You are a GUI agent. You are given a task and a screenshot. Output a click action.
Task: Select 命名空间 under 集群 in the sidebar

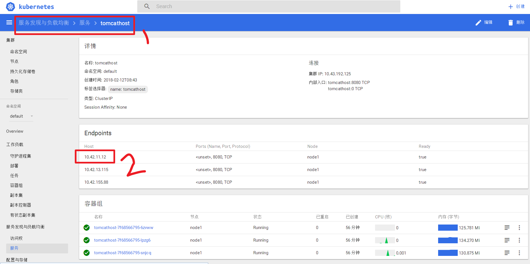18,52
